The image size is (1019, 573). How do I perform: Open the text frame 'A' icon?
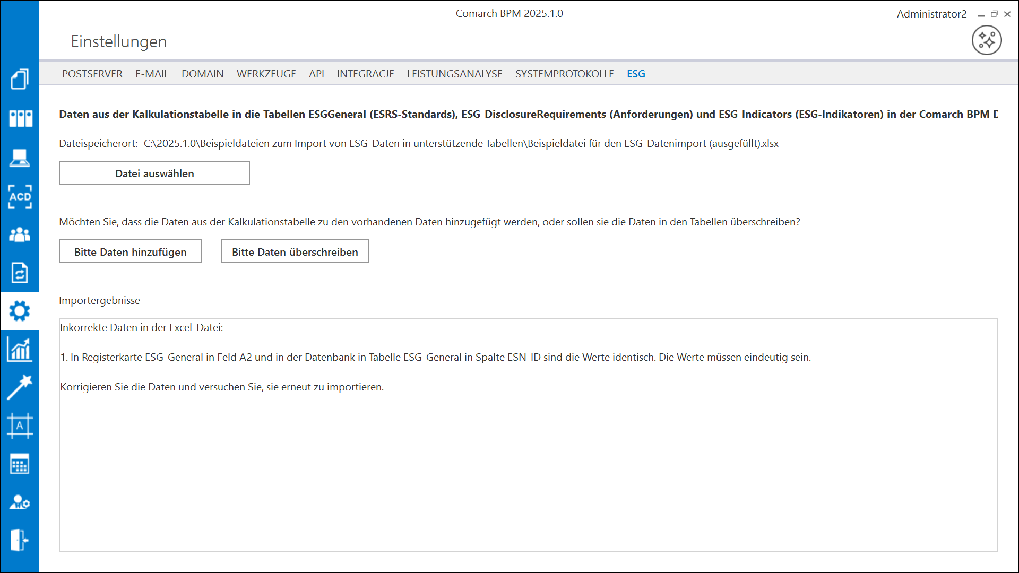click(20, 426)
